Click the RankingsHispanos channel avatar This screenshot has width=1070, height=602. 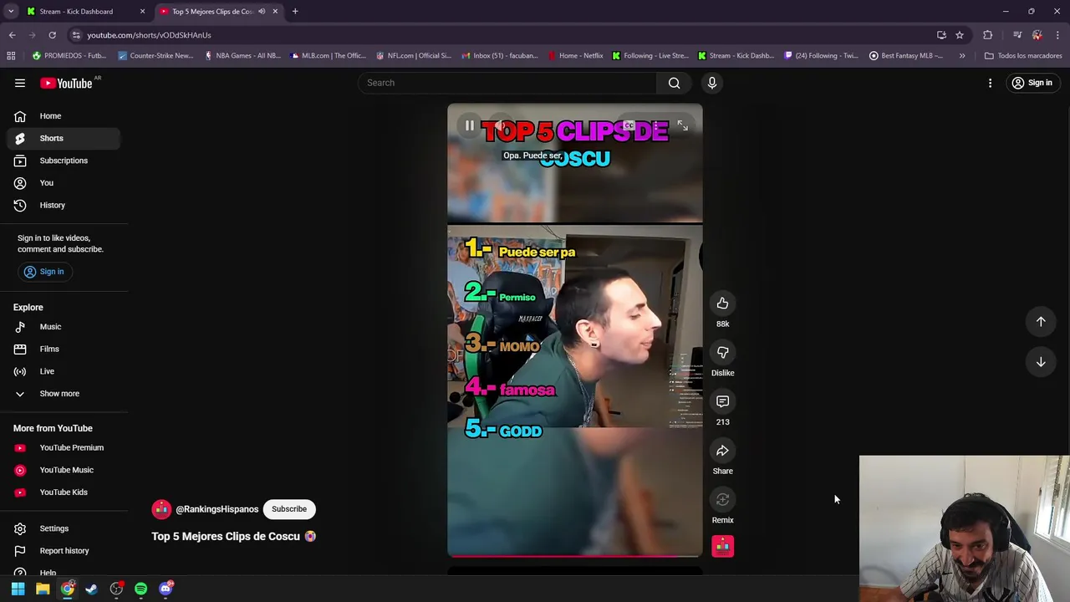click(x=161, y=509)
